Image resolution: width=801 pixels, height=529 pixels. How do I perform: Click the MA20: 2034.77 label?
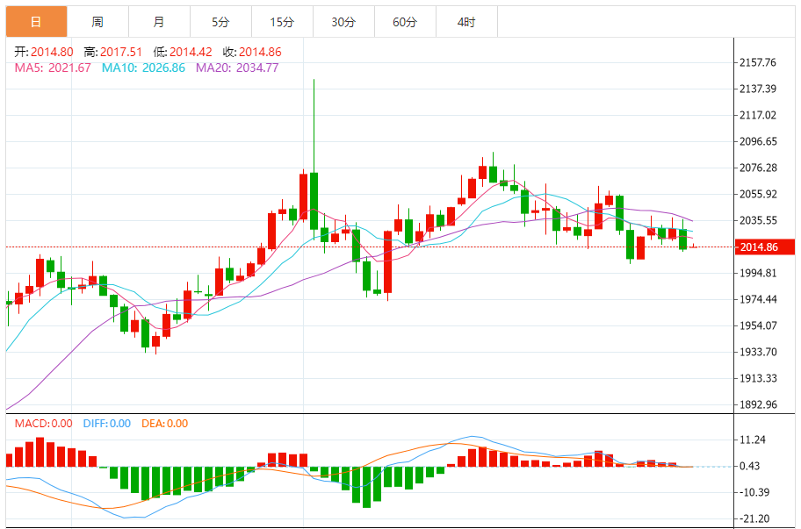coord(237,68)
